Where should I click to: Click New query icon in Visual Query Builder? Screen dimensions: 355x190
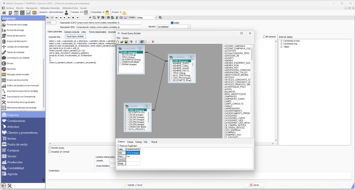pos(118,42)
